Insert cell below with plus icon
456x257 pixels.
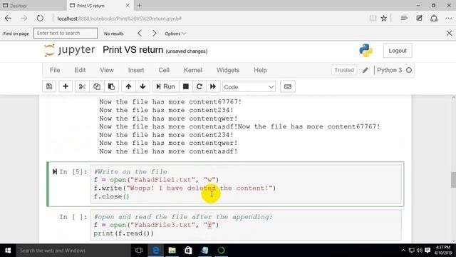pyautogui.click(x=66, y=86)
